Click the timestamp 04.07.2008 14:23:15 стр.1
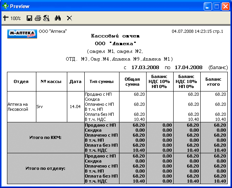 click(x=197, y=31)
